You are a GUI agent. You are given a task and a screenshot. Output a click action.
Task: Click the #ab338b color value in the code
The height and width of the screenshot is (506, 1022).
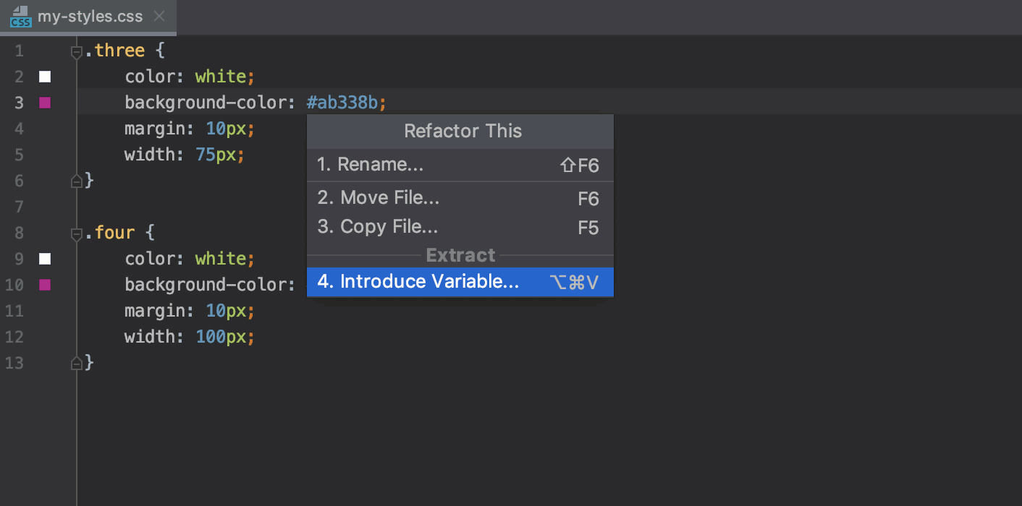click(x=342, y=102)
